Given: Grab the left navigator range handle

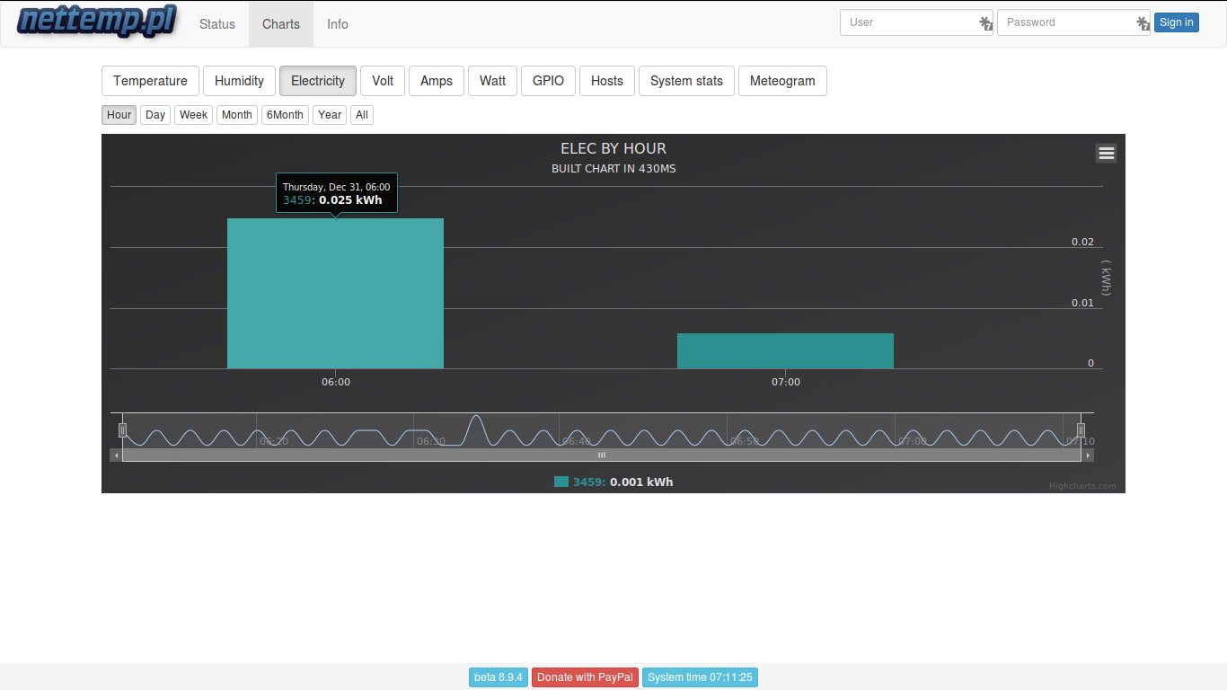Looking at the screenshot, I should tap(123, 430).
